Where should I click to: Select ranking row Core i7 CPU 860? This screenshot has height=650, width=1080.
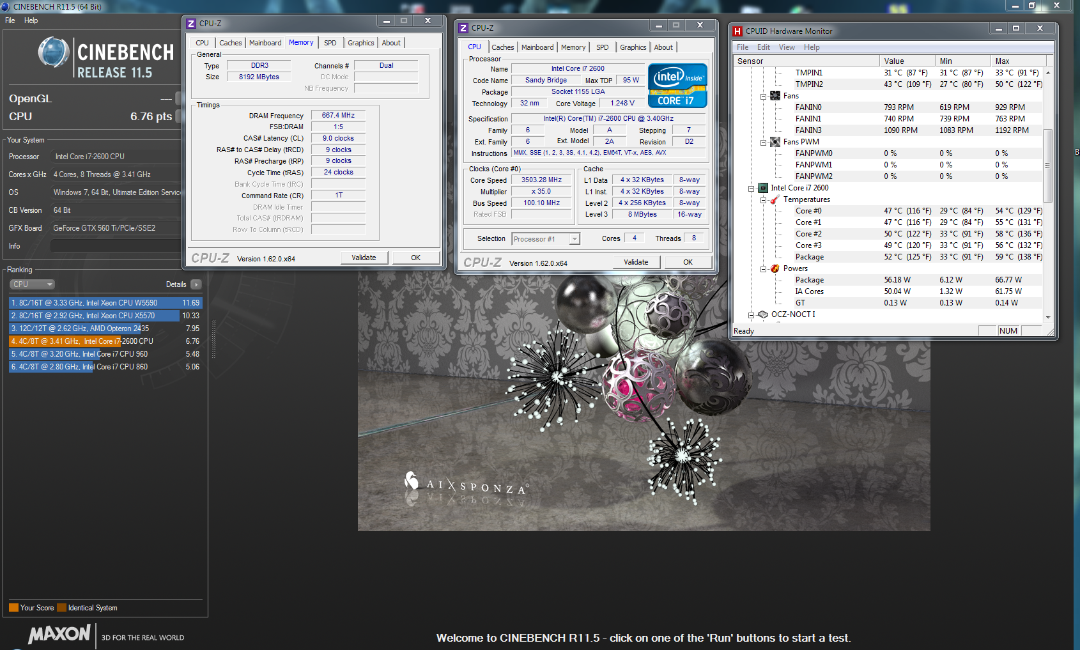pos(105,367)
